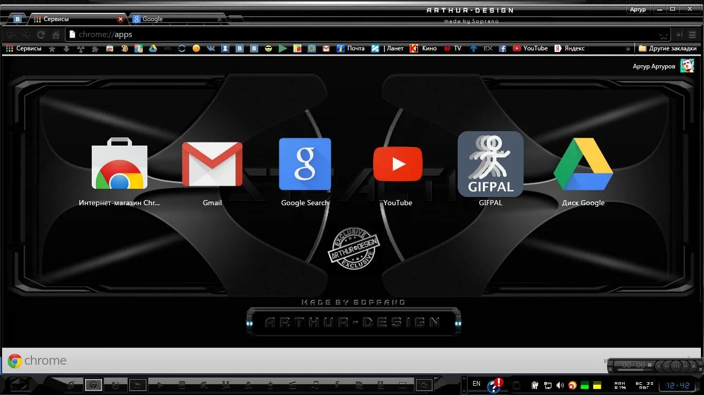Click the sunglasses smiley bookmark
The image size is (704, 395).
[x=269, y=48]
